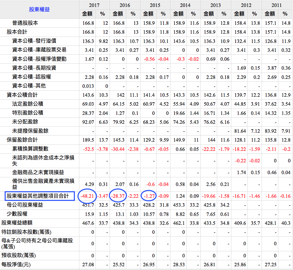Screen dimensions: 293x270
Task: Click the 預收股款(萬張) row label
Action: coord(19,256)
